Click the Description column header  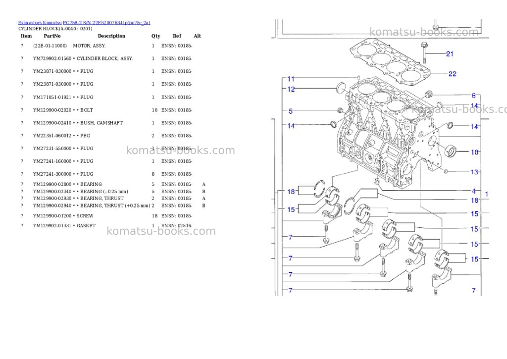coord(111,36)
